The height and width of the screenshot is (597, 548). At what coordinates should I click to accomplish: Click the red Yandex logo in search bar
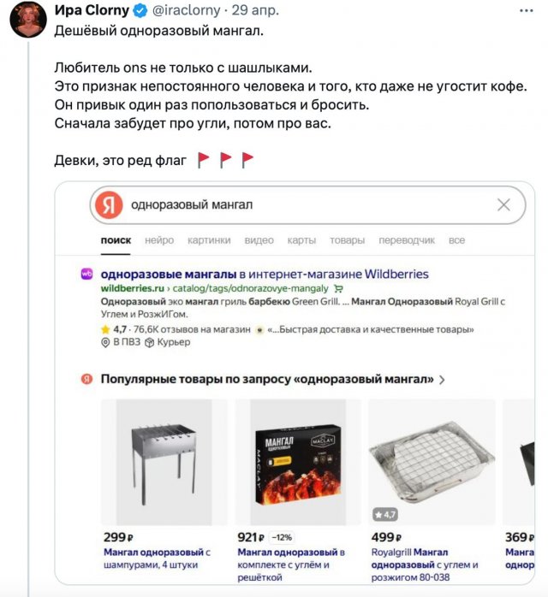tap(106, 205)
